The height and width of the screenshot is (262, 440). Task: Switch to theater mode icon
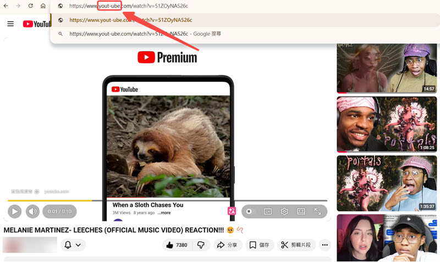[x=301, y=211]
